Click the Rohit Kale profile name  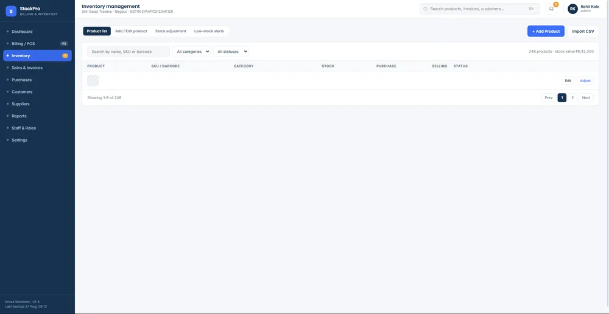[590, 7]
